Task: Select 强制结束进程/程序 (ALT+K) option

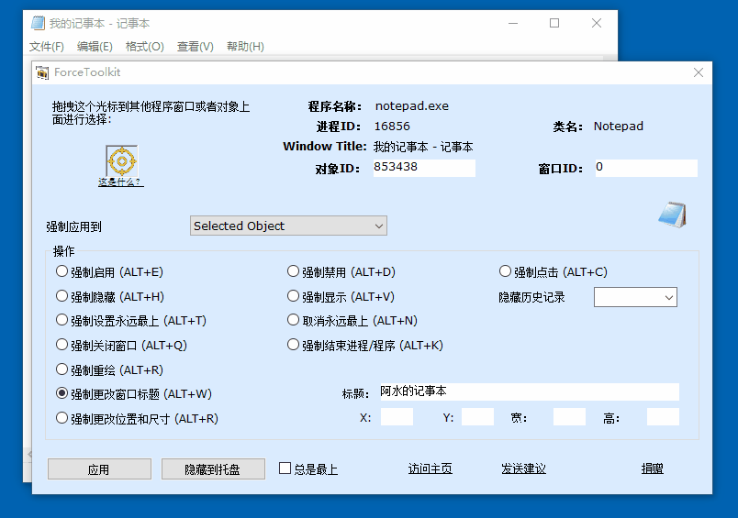Action: coord(294,346)
